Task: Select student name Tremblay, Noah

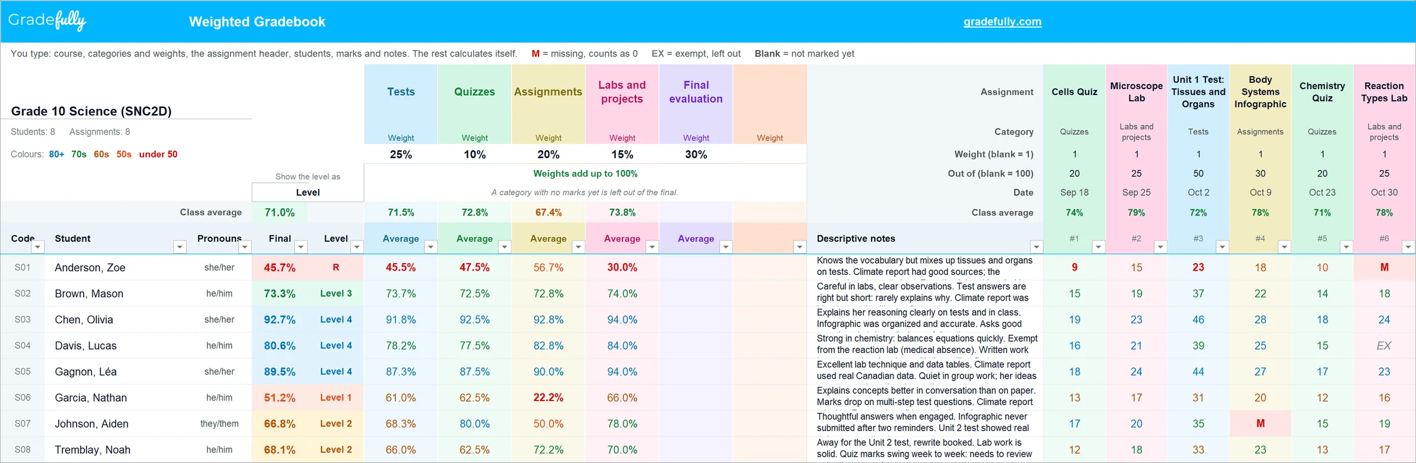Action: 93,449
